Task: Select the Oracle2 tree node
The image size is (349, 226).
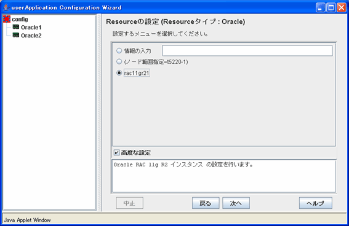Action: pos(31,35)
